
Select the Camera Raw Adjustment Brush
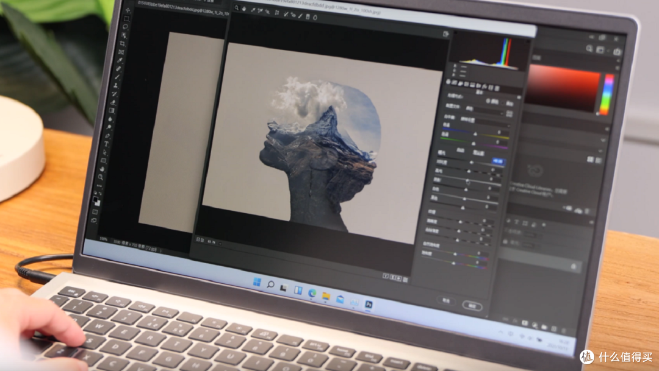(x=300, y=16)
